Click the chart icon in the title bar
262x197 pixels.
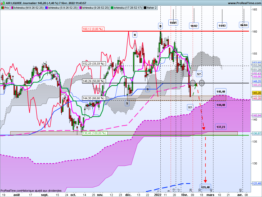pyautogui.click(x=3, y=3)
